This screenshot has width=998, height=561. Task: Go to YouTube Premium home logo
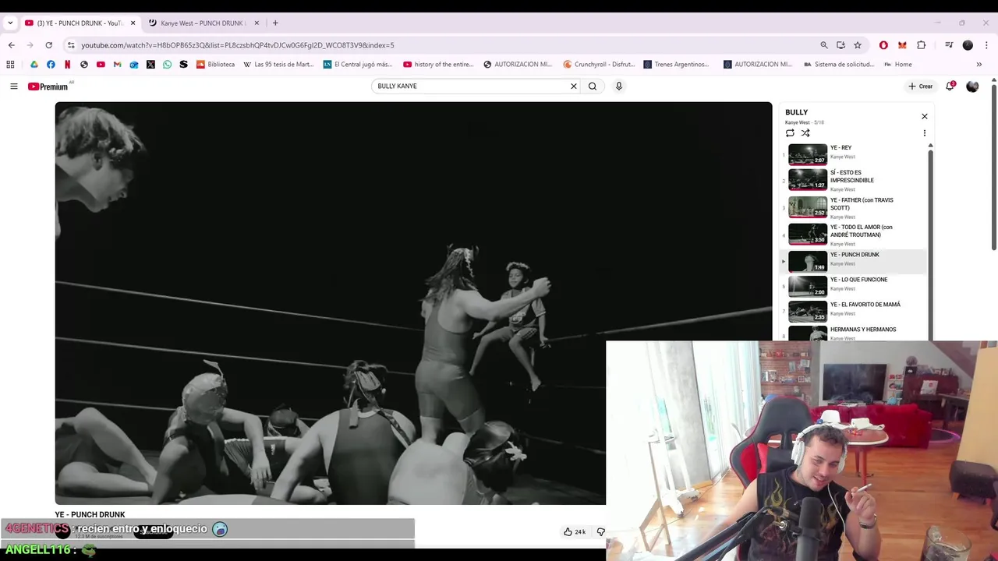48,86
